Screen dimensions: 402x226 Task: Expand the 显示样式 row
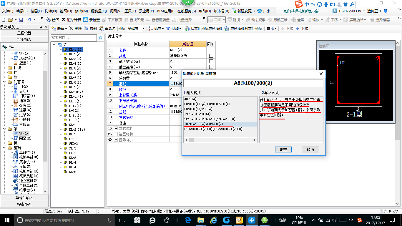[x=116, y=140]
